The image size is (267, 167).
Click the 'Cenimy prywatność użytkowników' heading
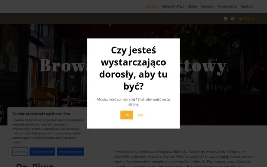[x=42, y=114]
